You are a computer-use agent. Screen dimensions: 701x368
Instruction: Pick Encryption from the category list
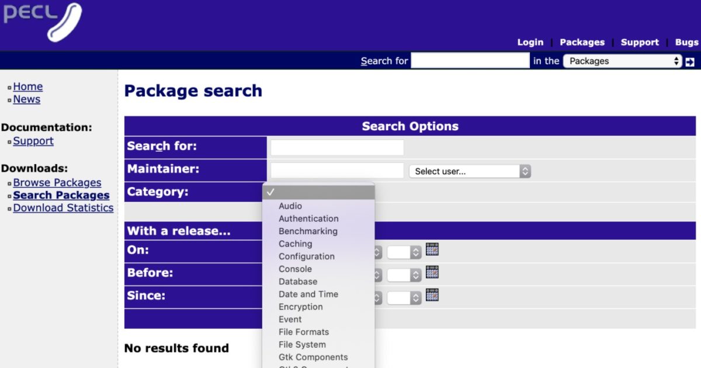tap(300, 307)
